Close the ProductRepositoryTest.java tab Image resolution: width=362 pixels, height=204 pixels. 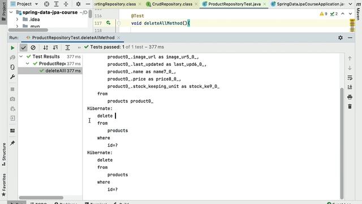(265, 4)
